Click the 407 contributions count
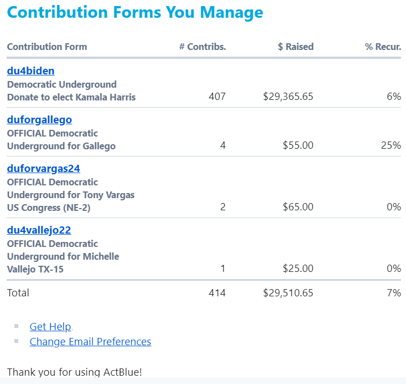The image size is (406, 384). click(x=217, y=97)
